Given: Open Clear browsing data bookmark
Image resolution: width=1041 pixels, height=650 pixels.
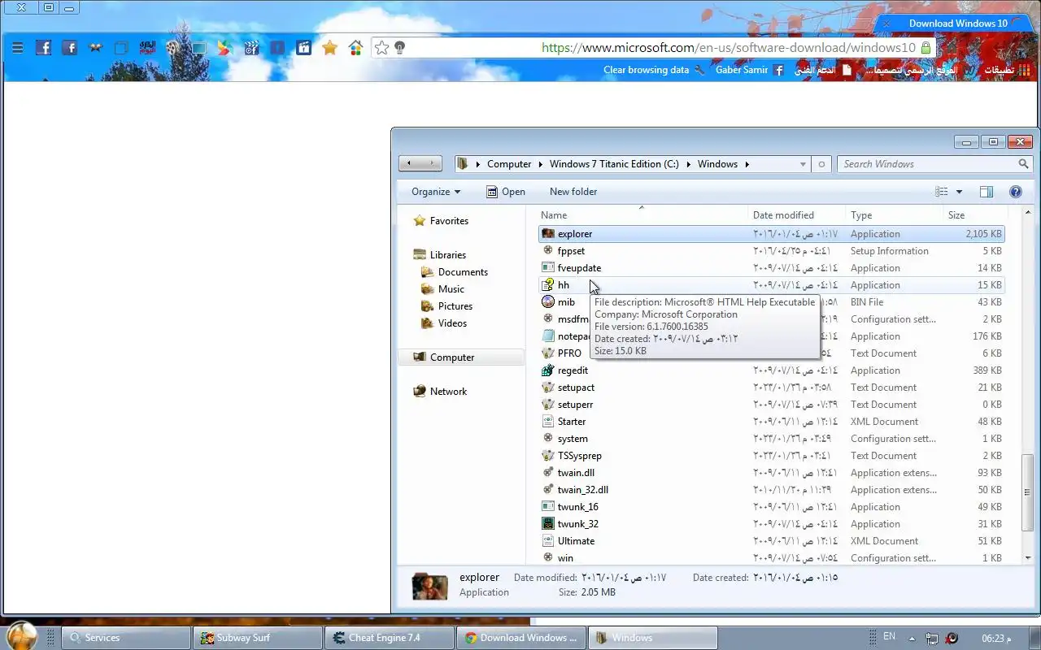Looking at the screenshot, I should 655,70.
